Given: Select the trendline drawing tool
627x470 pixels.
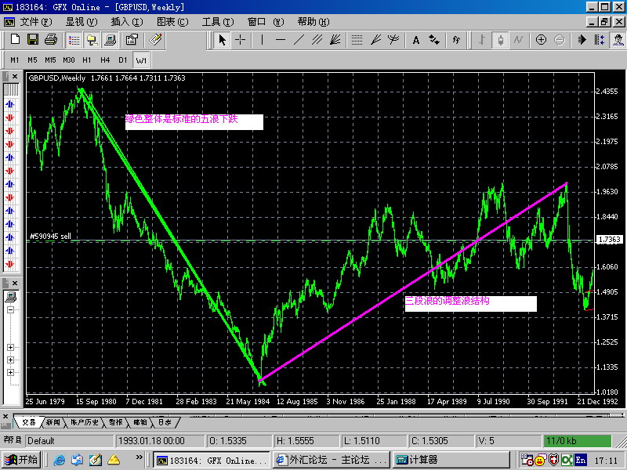Looking at the screenshot, I should (299, 39).
